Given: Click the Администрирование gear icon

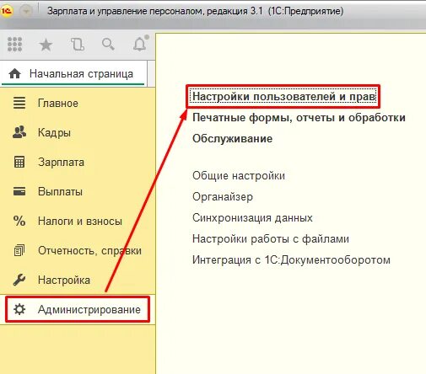Looking at the screenshot, I should coord(19,309).
